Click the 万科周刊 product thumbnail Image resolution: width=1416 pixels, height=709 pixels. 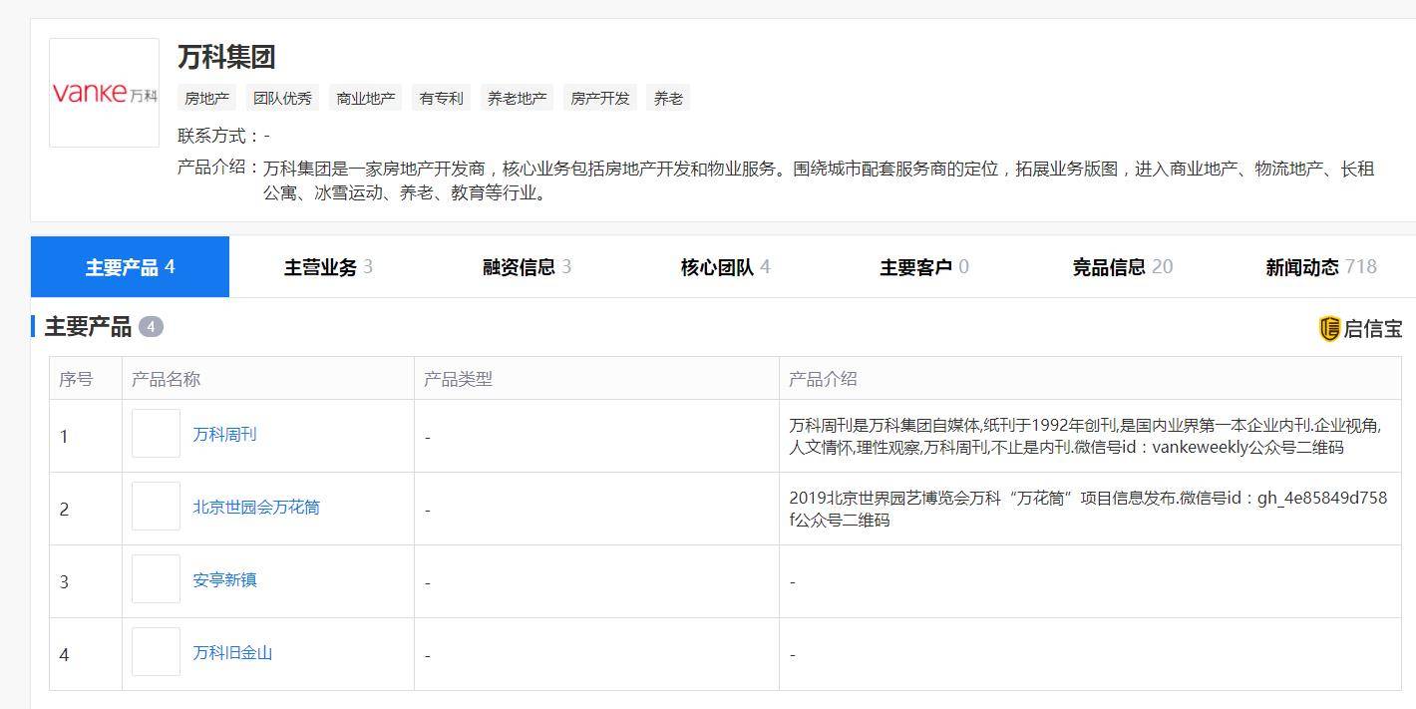pyautogui.click(x=156, y=434)
